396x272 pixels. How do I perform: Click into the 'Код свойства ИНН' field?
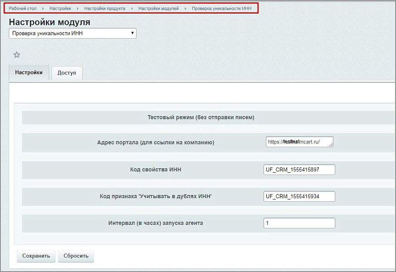click(x=299, y=170)
